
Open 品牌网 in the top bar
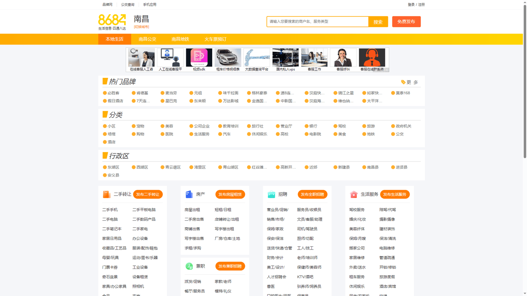[108, 5]
